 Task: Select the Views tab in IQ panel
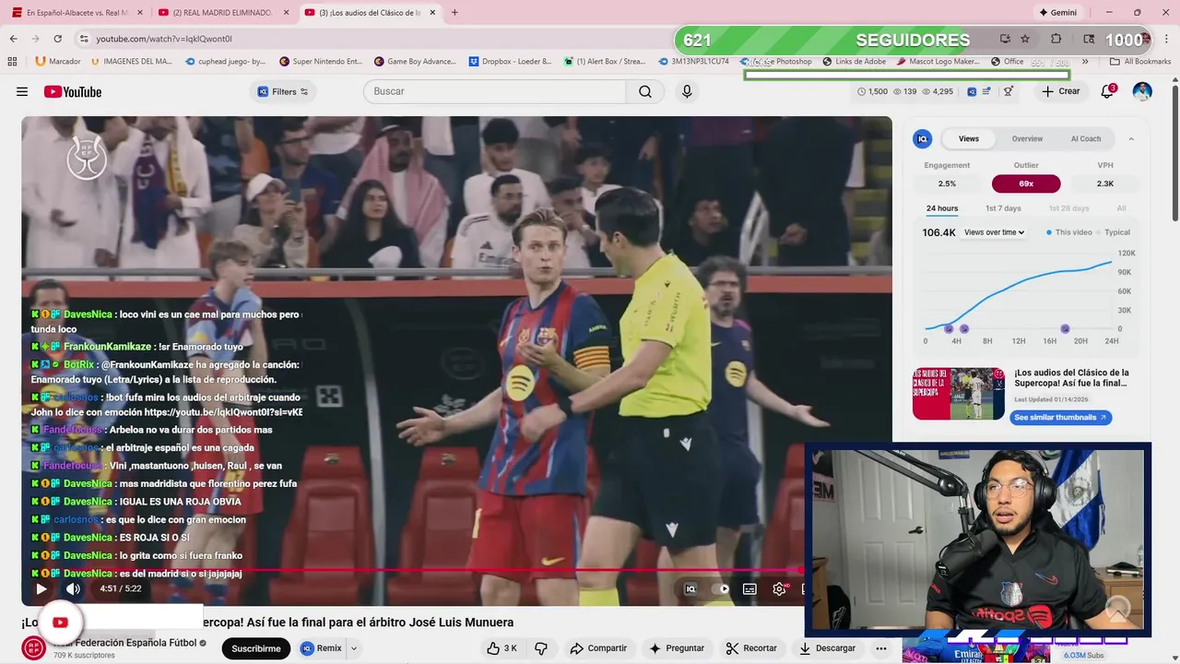(x=968, y=138)
